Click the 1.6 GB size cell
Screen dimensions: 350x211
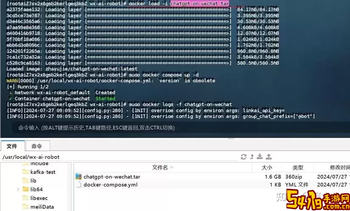(273, 177)
